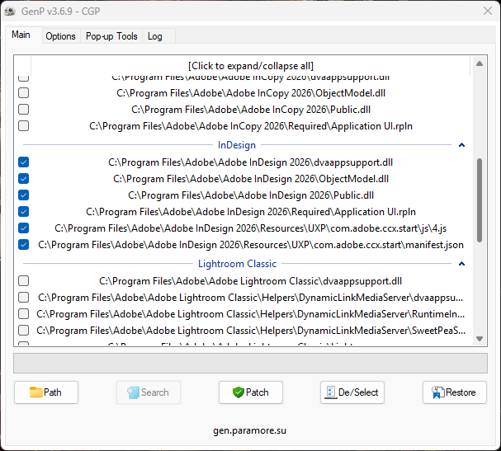501x451 pixels.
Task: Uncheck InDesign 2026 Public.dll checkbox
Action: 23,195
